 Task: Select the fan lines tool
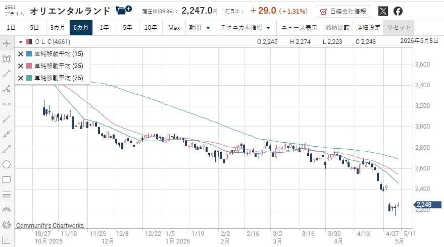(x=7, y=240)
